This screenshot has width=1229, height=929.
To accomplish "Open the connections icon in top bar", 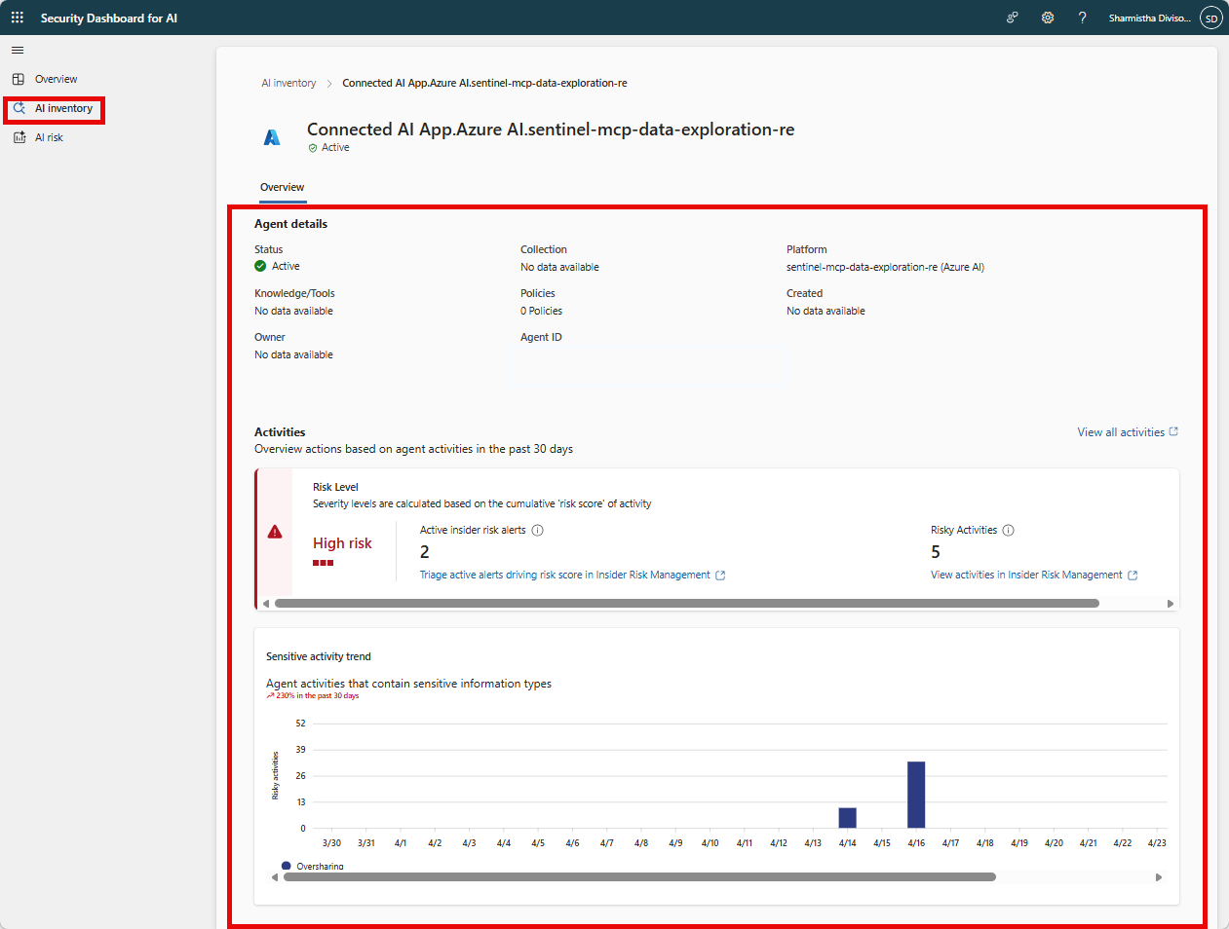I will coord(1013,18).
